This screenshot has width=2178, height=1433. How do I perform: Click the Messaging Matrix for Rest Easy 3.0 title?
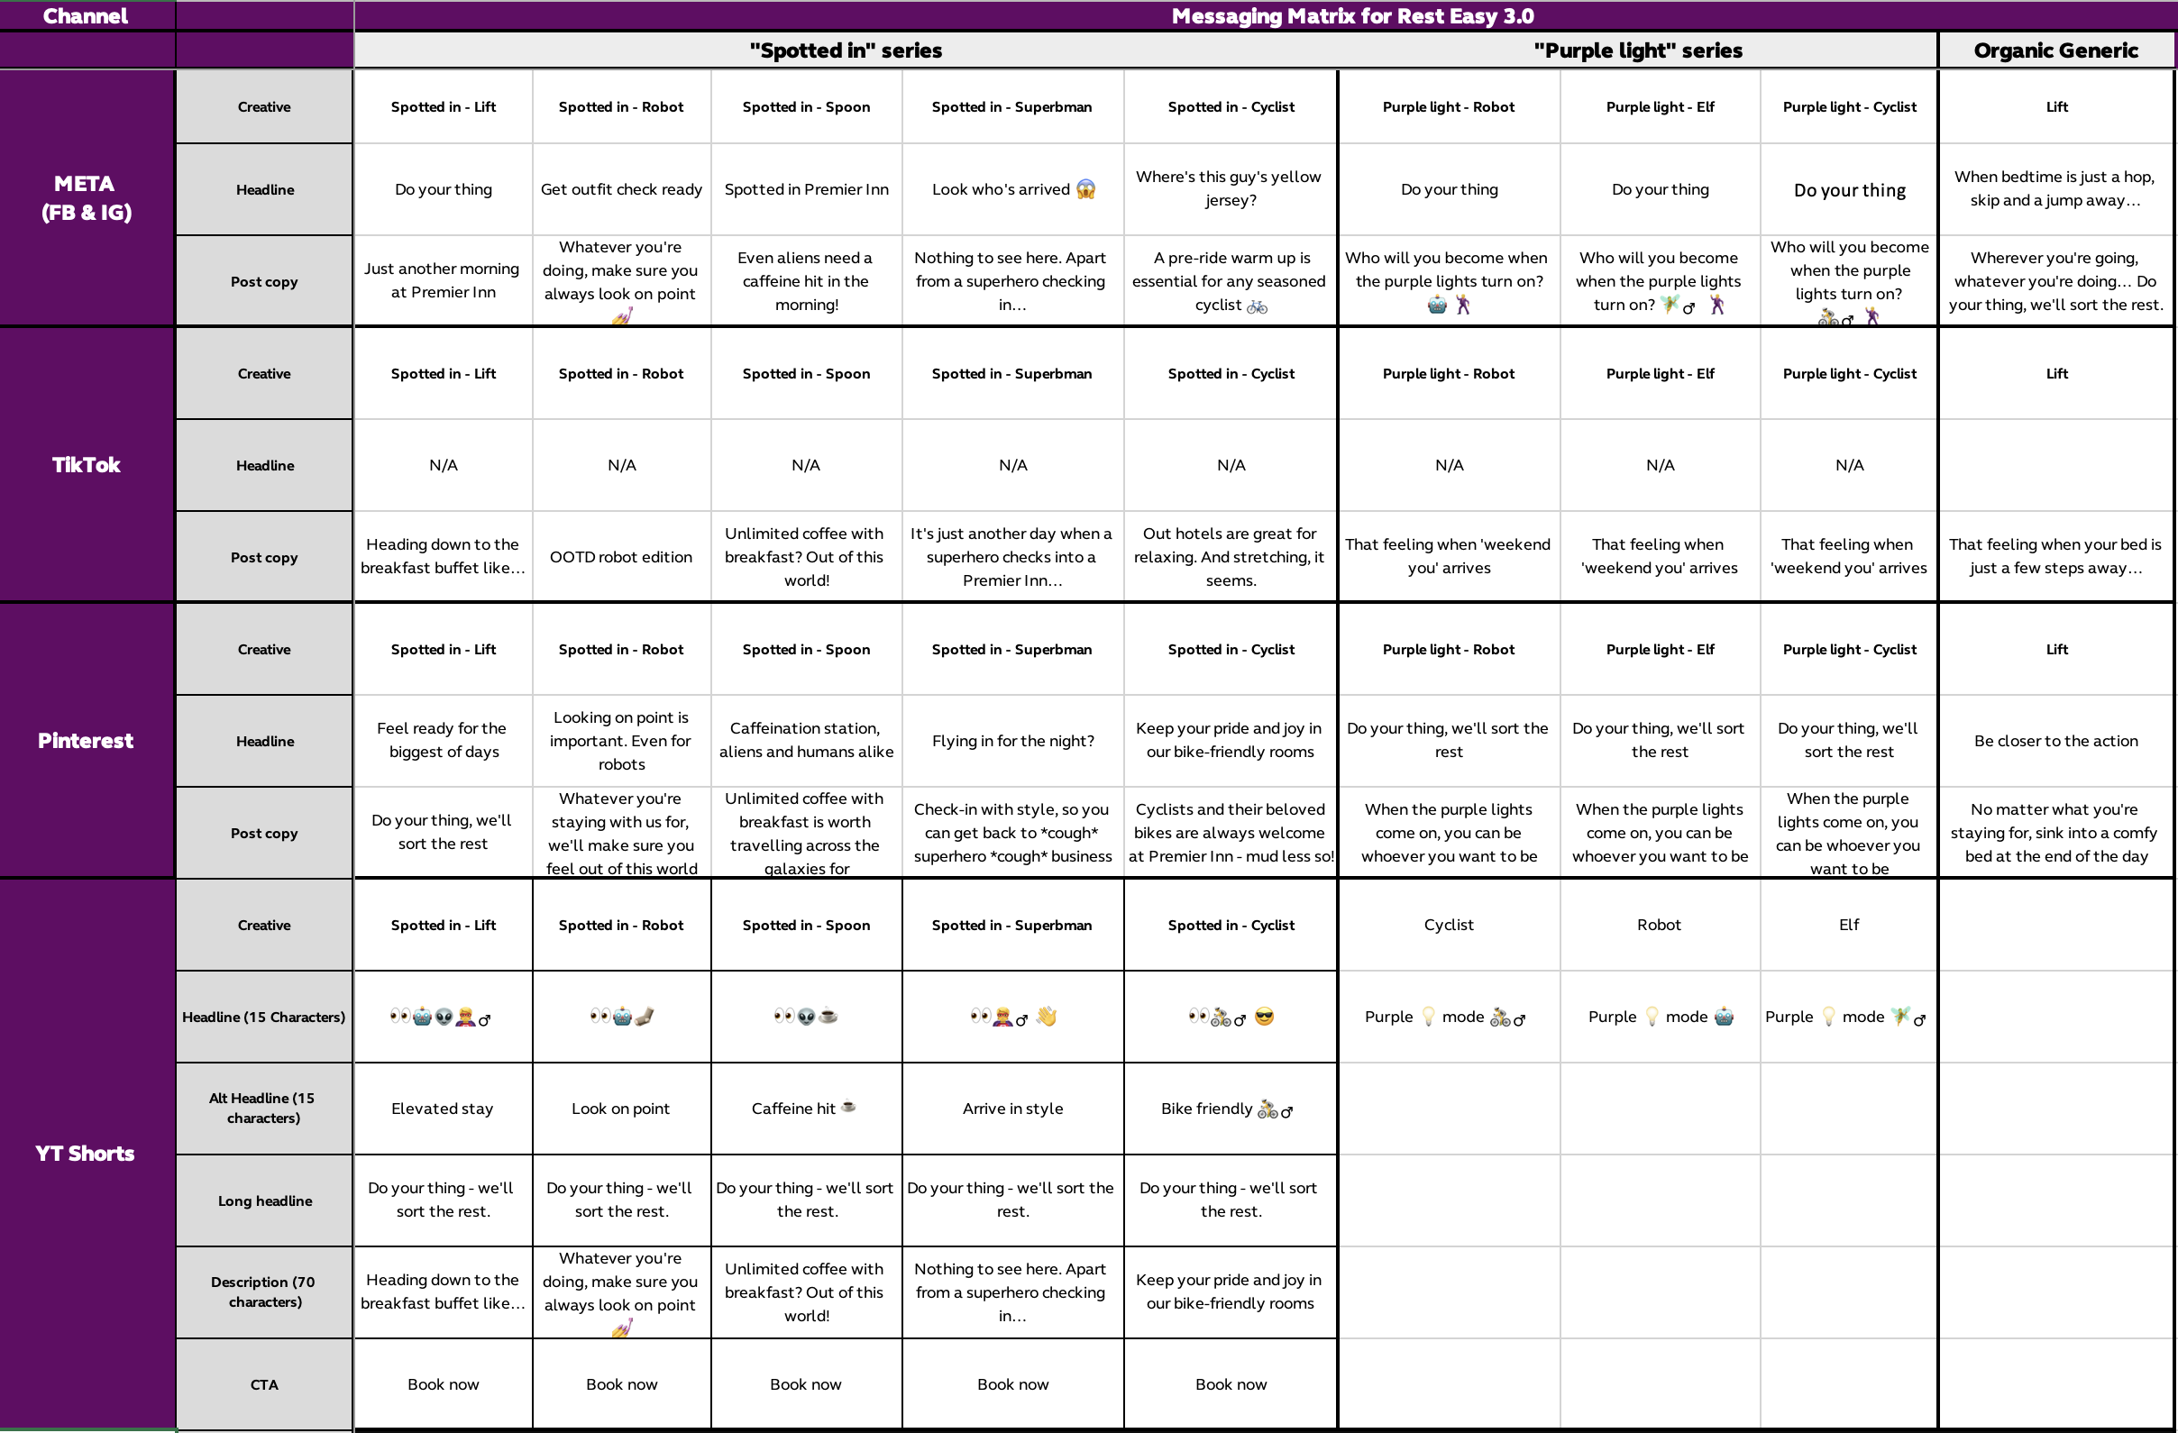[x=1353, y=15]
